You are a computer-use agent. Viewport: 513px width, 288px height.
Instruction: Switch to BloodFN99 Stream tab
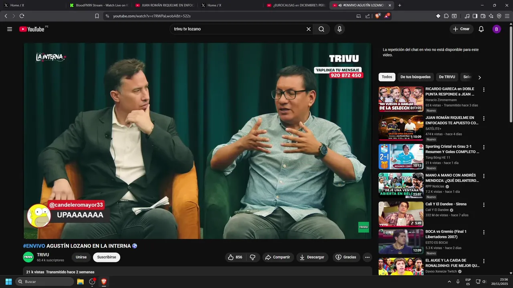tap(99, 5)
